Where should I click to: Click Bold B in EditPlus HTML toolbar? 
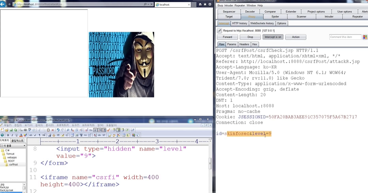[8, 135]
